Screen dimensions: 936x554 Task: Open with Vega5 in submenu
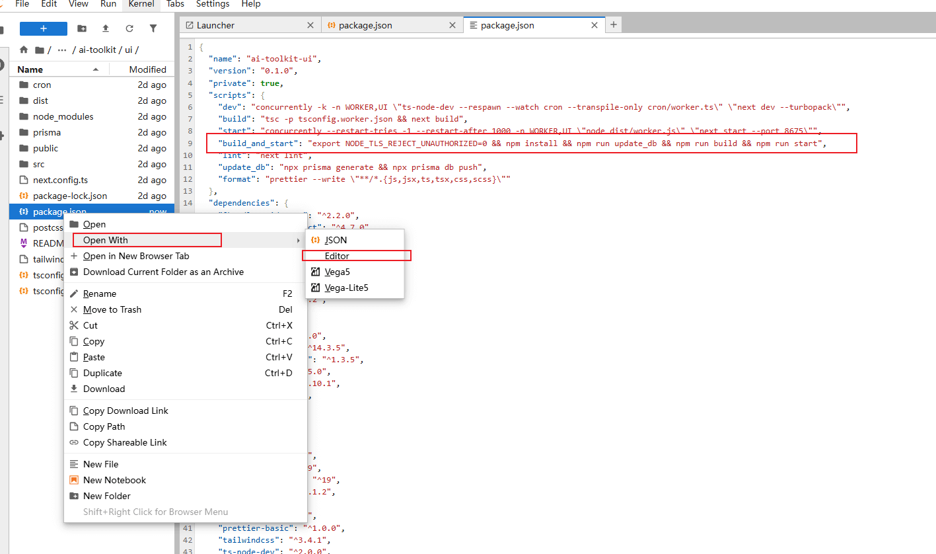(x=355, y=272)
